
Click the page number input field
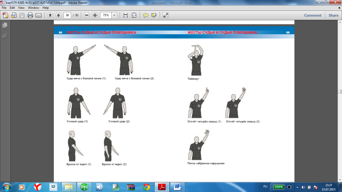tap(67, 15)
